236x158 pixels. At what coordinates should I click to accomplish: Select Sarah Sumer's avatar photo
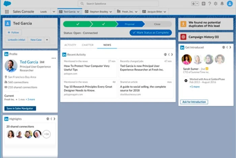click(x=187, y=60)
